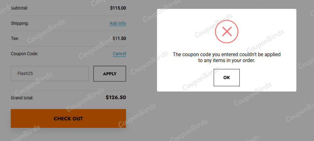Proceed with the orange CHECK OUT button

click(68, 118)
